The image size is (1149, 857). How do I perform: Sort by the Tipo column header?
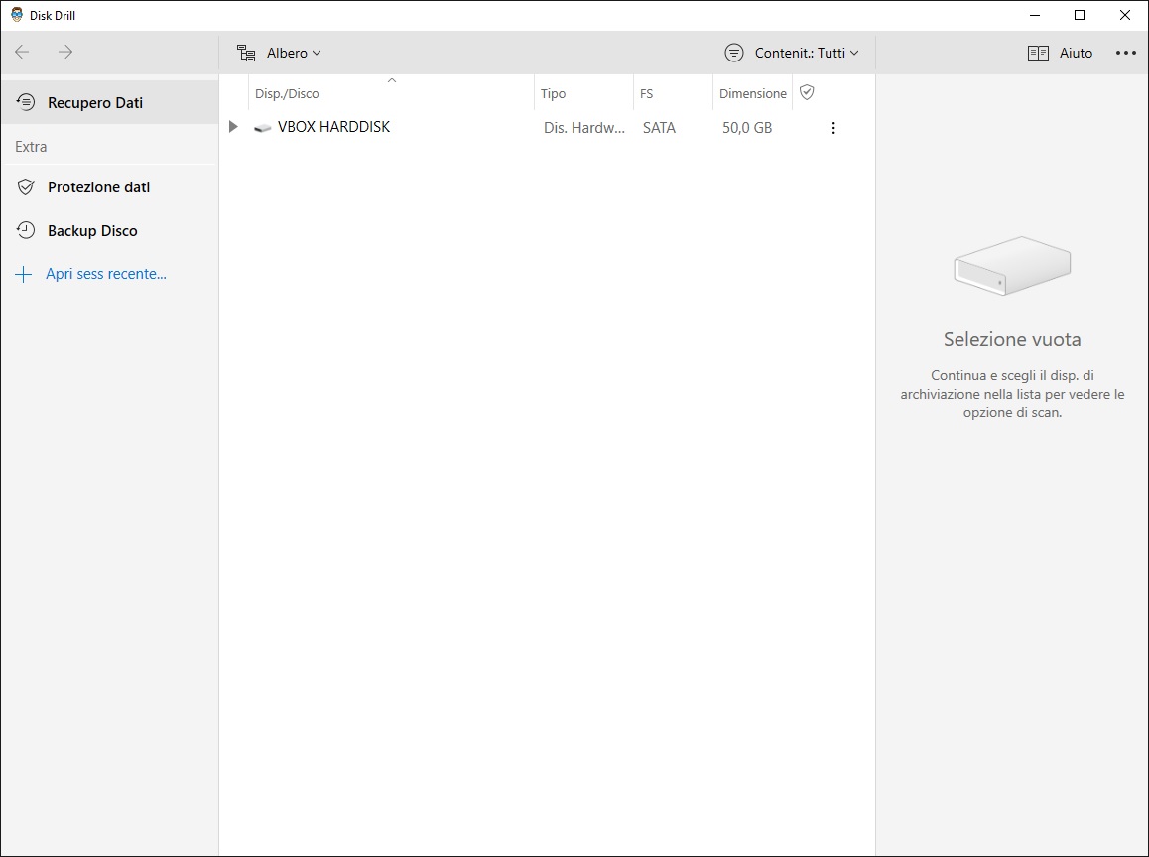(583, 93)
